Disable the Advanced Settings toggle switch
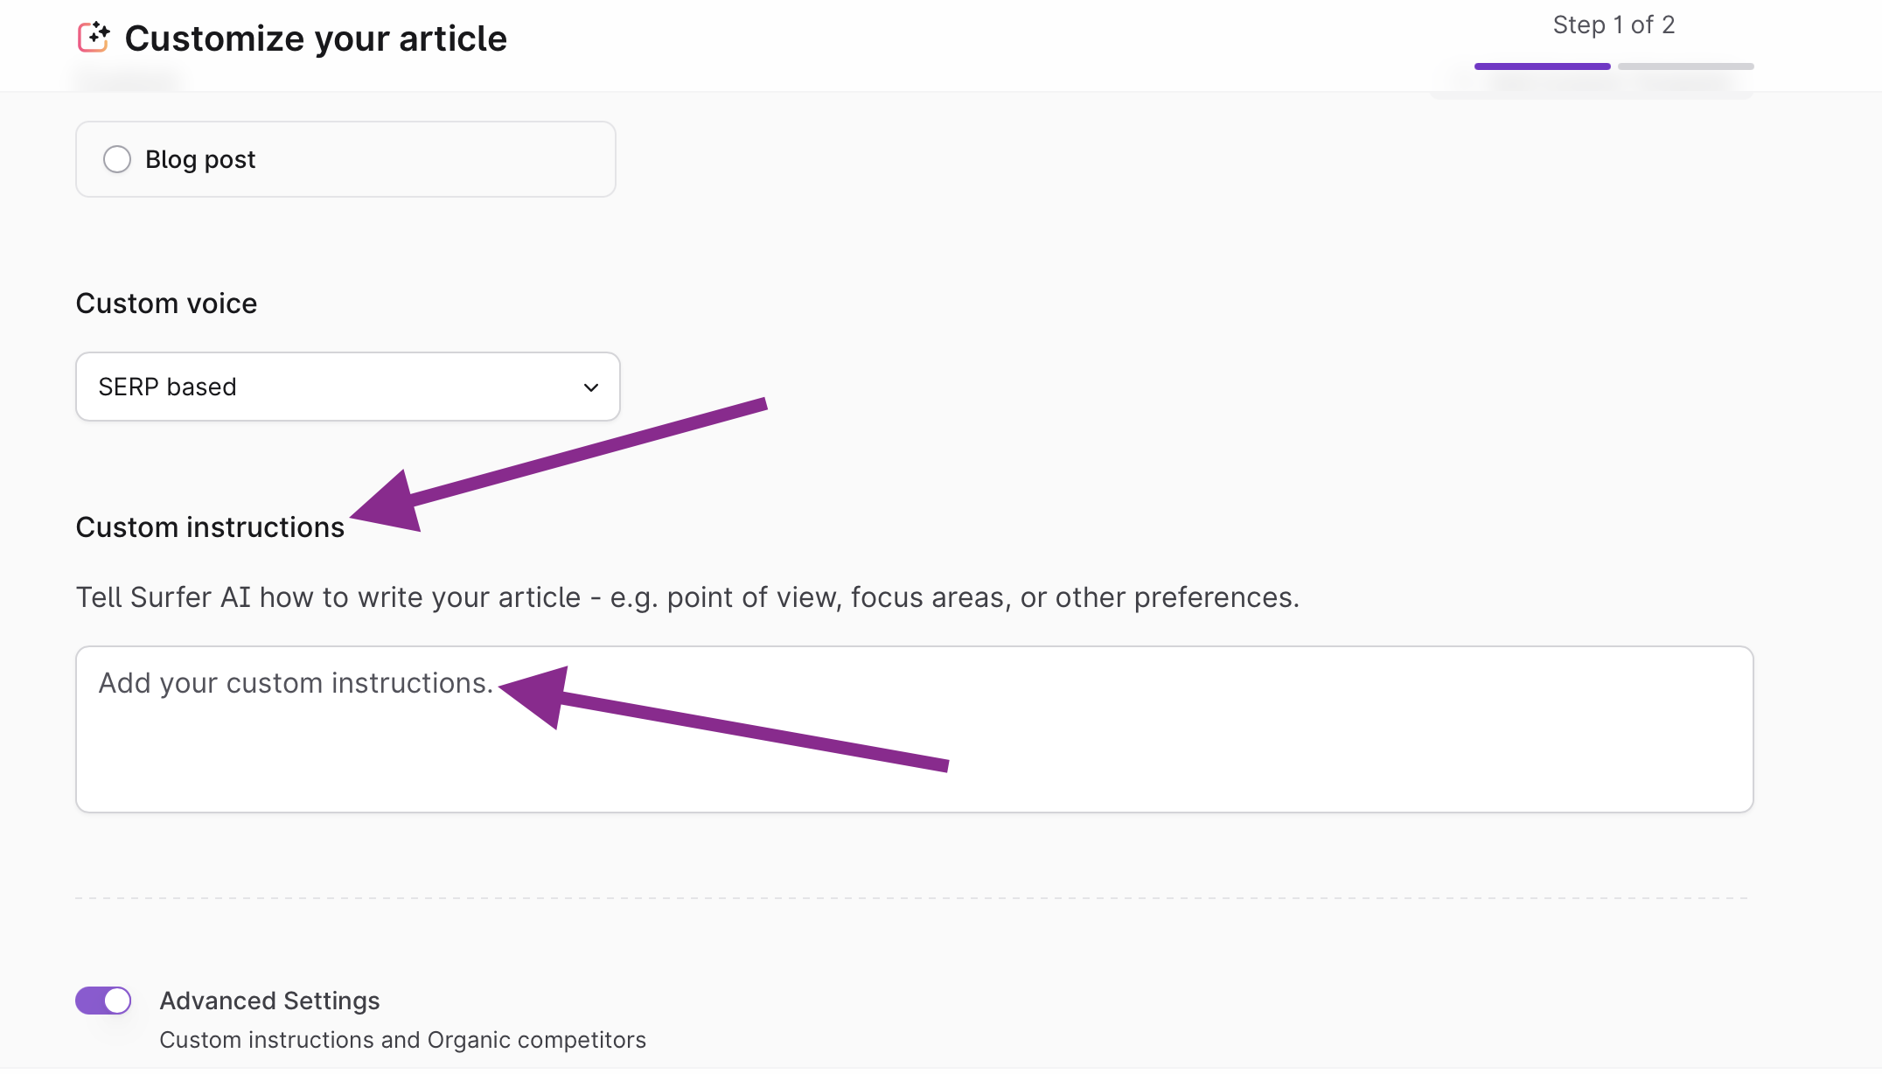The image size is (1882, 1074). 103,1001
